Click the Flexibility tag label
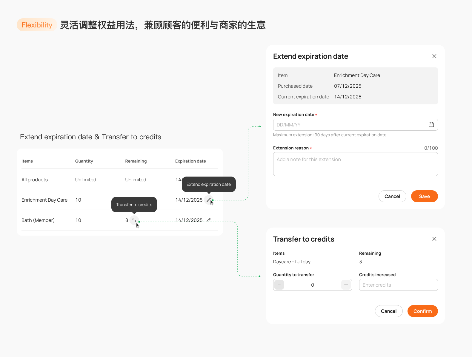The width and height of the screenshot is (472, 357). [x=37, y=25]
